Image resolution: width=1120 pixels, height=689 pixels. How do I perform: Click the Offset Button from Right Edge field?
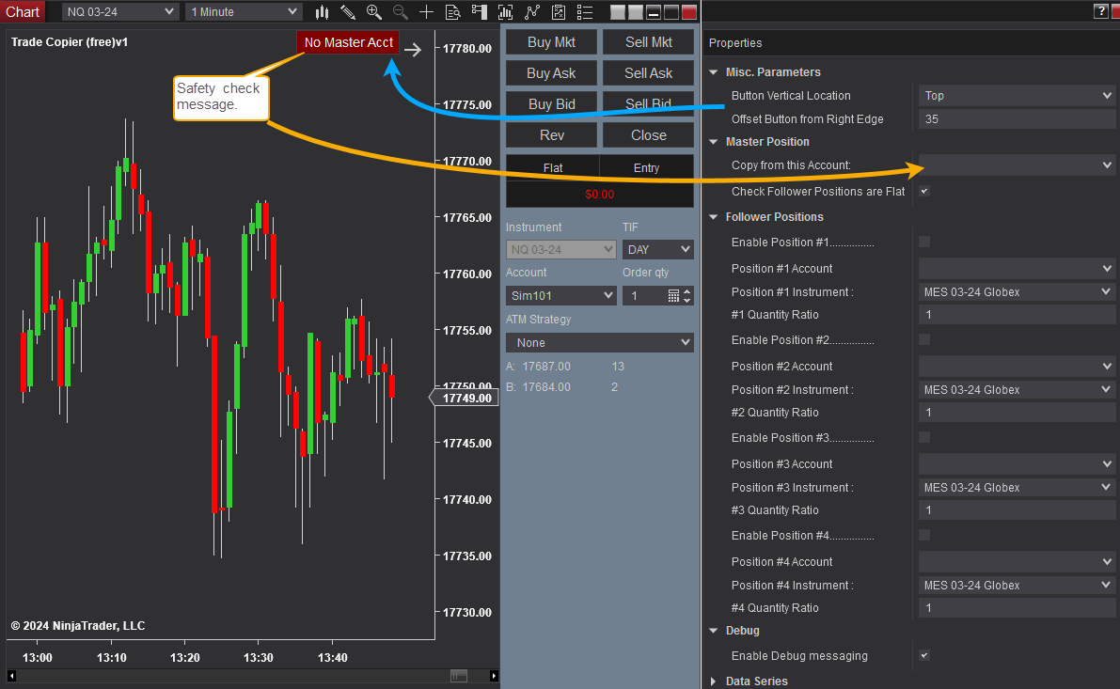[1017, 119]
